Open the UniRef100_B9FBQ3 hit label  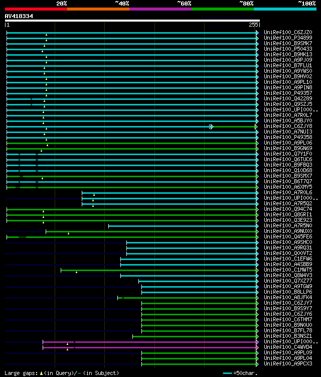[288, 165]
